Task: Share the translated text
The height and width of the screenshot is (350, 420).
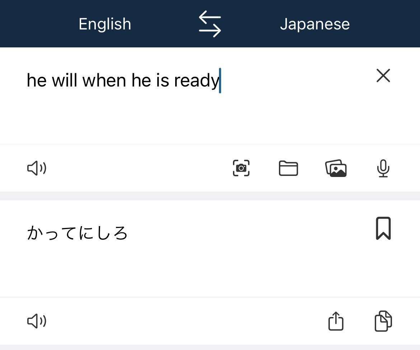Action: click(336, 321)
